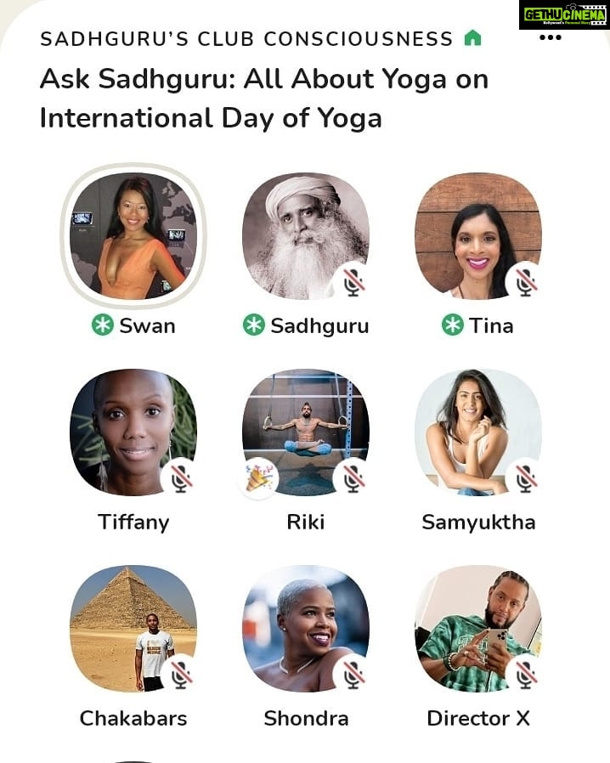Tap Riki's muted microphone badge
The image size is (610, 763).
pos(354,478)
